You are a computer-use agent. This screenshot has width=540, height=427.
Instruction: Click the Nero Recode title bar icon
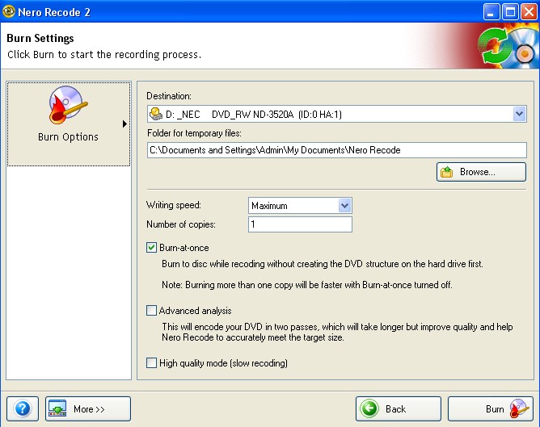pos(11,10)
